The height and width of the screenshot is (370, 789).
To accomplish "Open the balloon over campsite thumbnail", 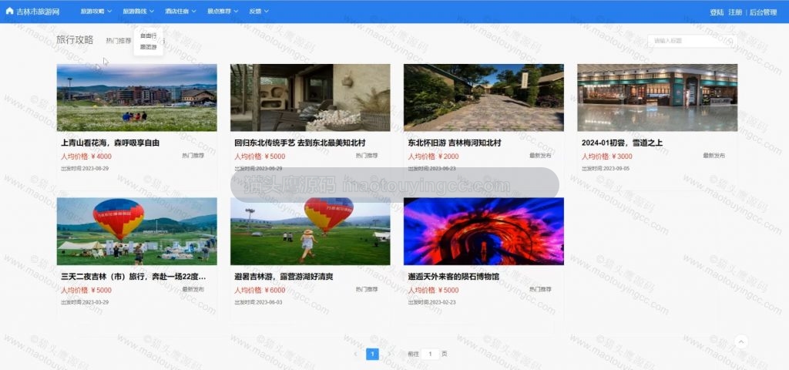I will pos(137,231).
